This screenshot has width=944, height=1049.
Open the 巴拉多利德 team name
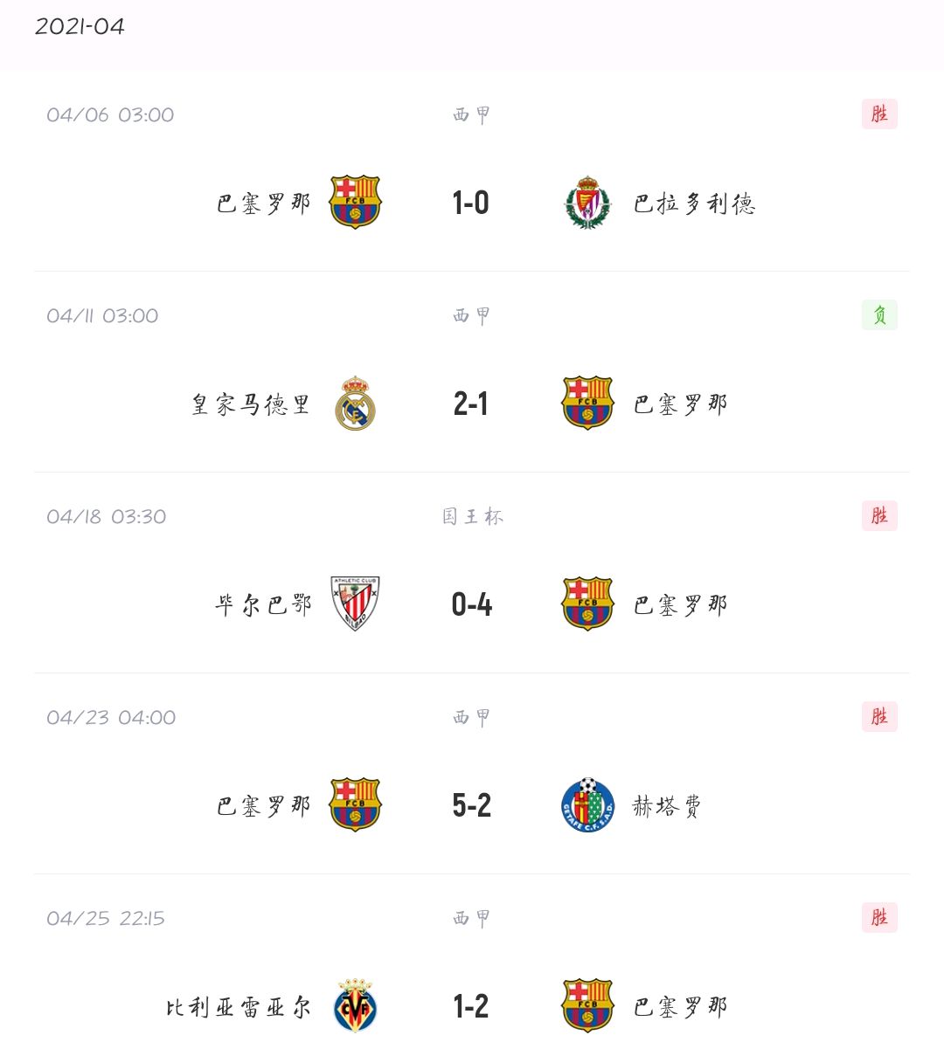694,204
